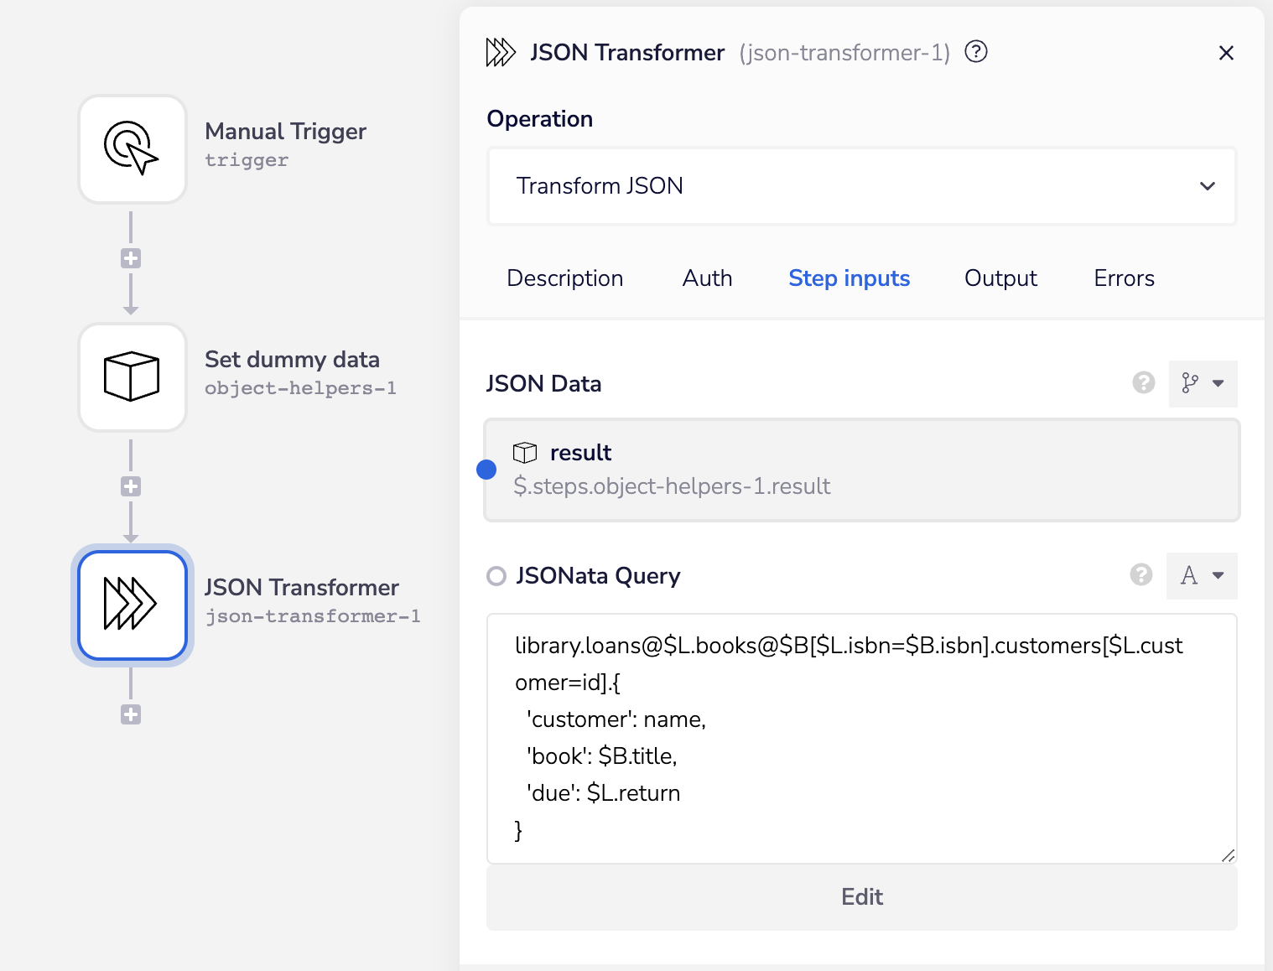1273x971 pixels.
Task: Switch to the Output tab
Action: (x=1000, y=278)
